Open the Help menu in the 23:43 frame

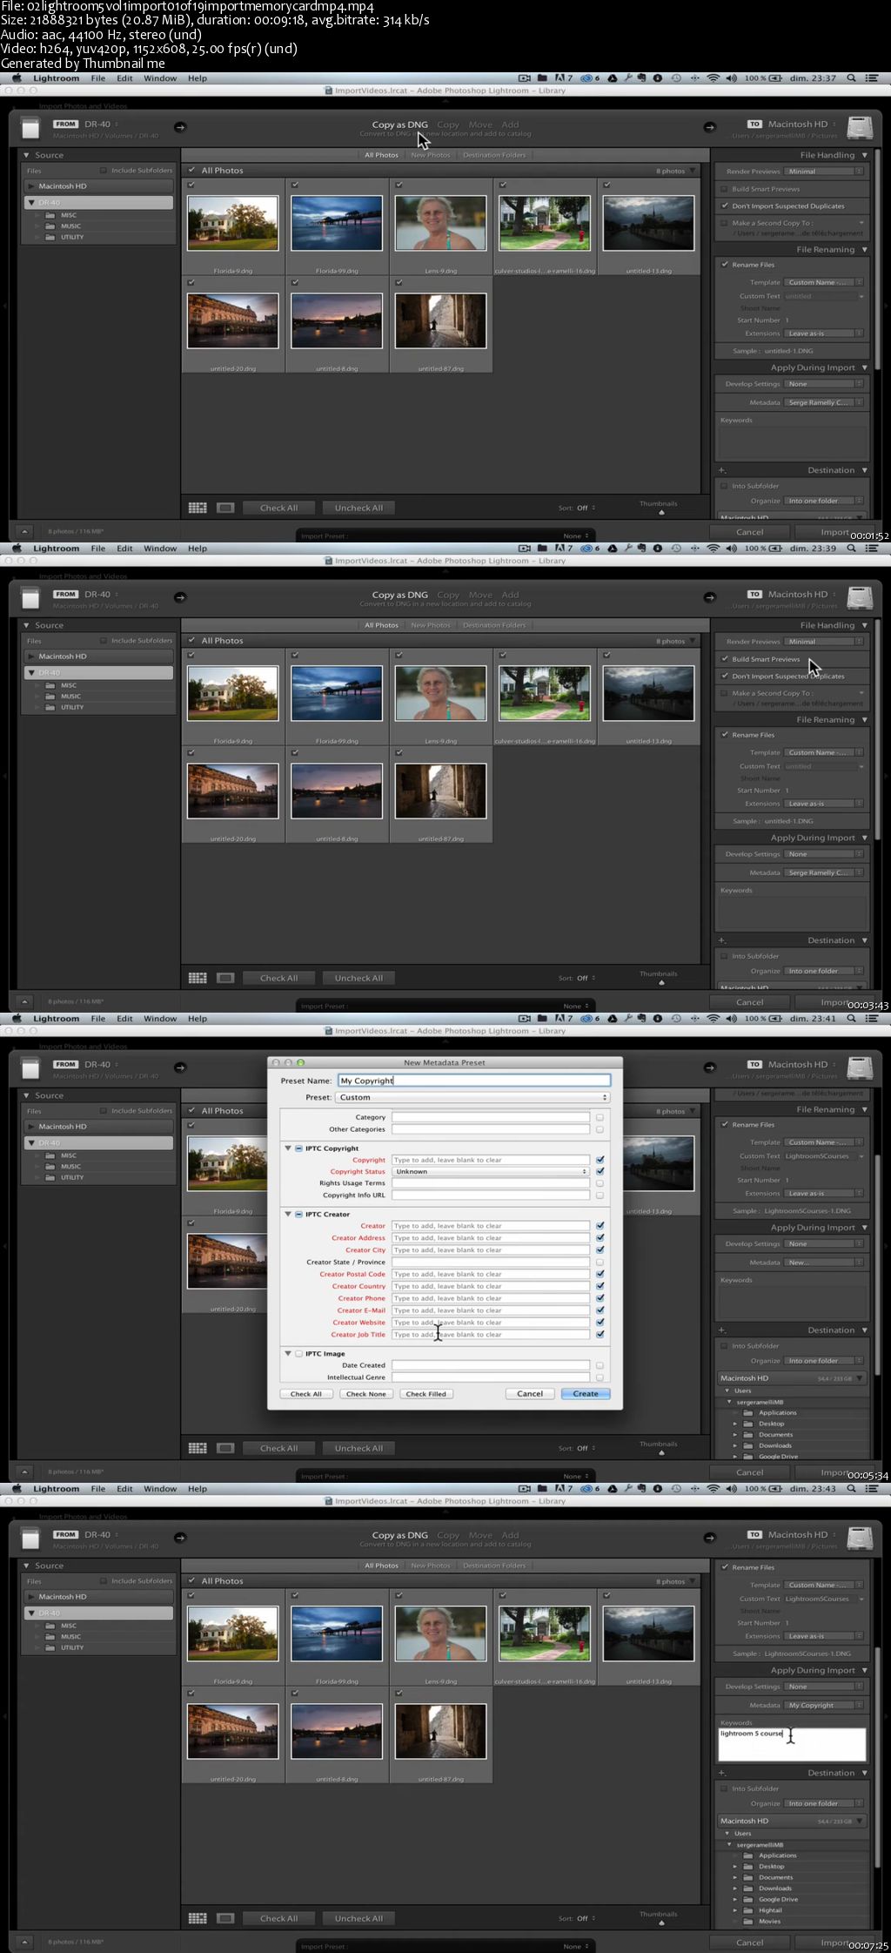tap(198, 1489)
